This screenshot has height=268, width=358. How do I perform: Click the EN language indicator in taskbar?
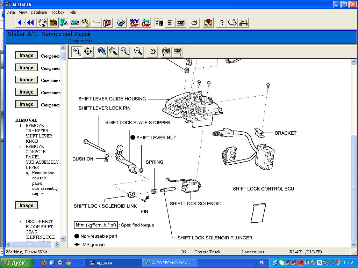(x=262, y=263)
